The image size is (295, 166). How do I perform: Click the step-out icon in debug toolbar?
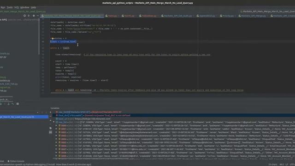[8, 104]
